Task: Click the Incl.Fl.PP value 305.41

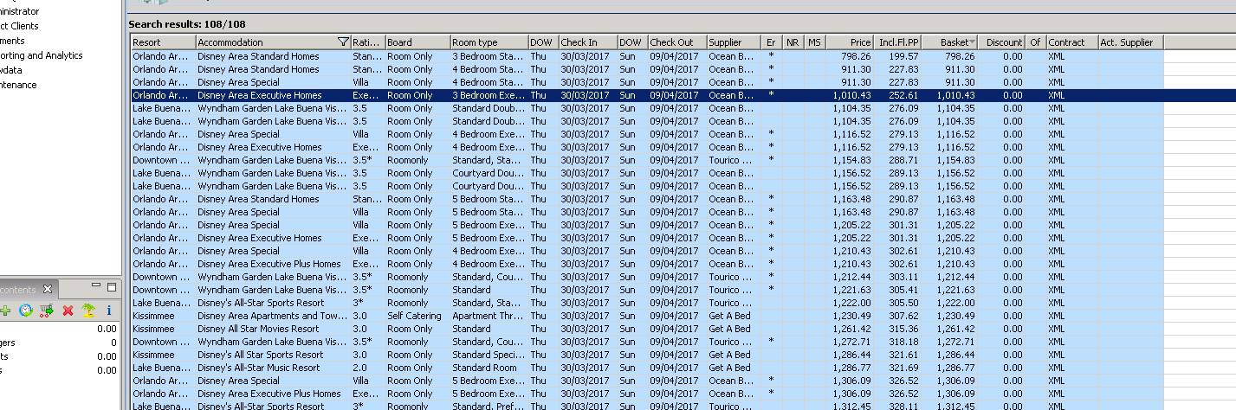Action: (x=903, y=290)
